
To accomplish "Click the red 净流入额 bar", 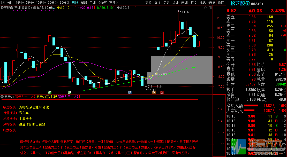I will click(x=251, y=106).
